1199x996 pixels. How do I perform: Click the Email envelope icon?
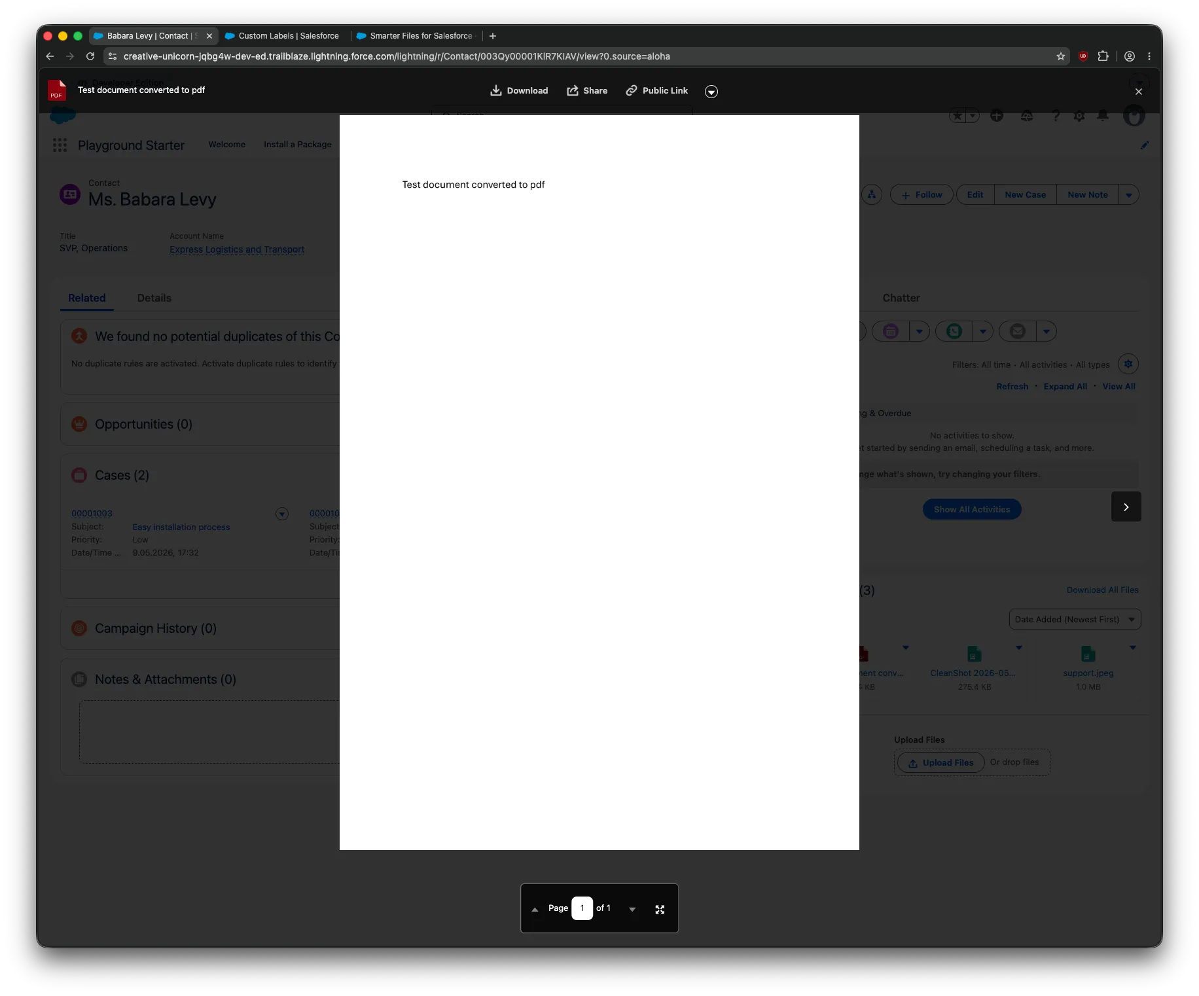(x=1018, y=331)
